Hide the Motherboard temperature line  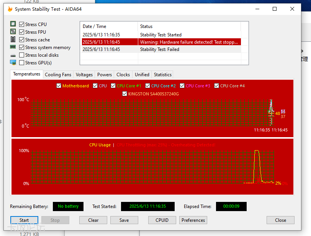tap(59, 86)
